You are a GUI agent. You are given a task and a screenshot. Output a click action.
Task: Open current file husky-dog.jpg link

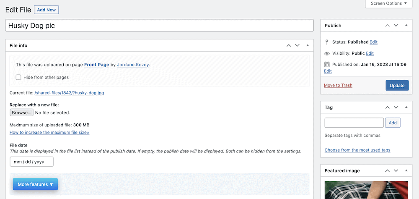(69, 93)
